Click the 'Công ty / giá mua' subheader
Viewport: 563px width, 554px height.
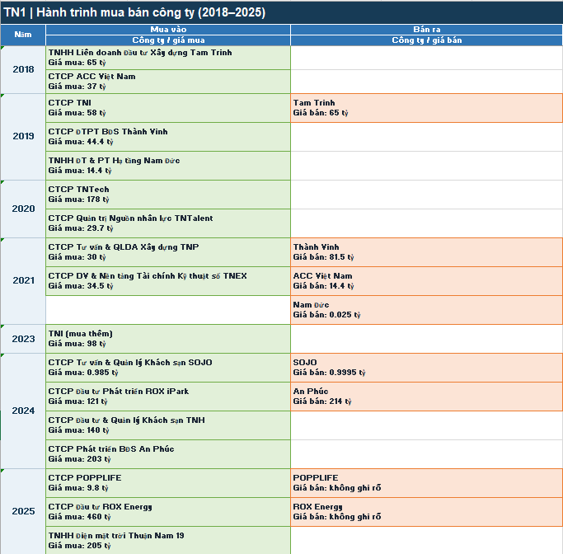point(168,40)
